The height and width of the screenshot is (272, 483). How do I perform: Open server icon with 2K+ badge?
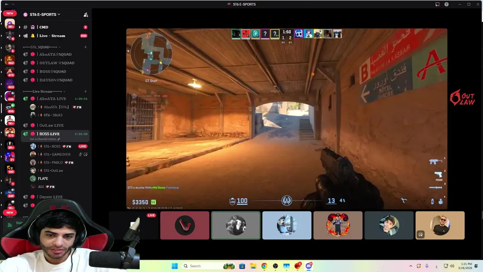point(9,144)
